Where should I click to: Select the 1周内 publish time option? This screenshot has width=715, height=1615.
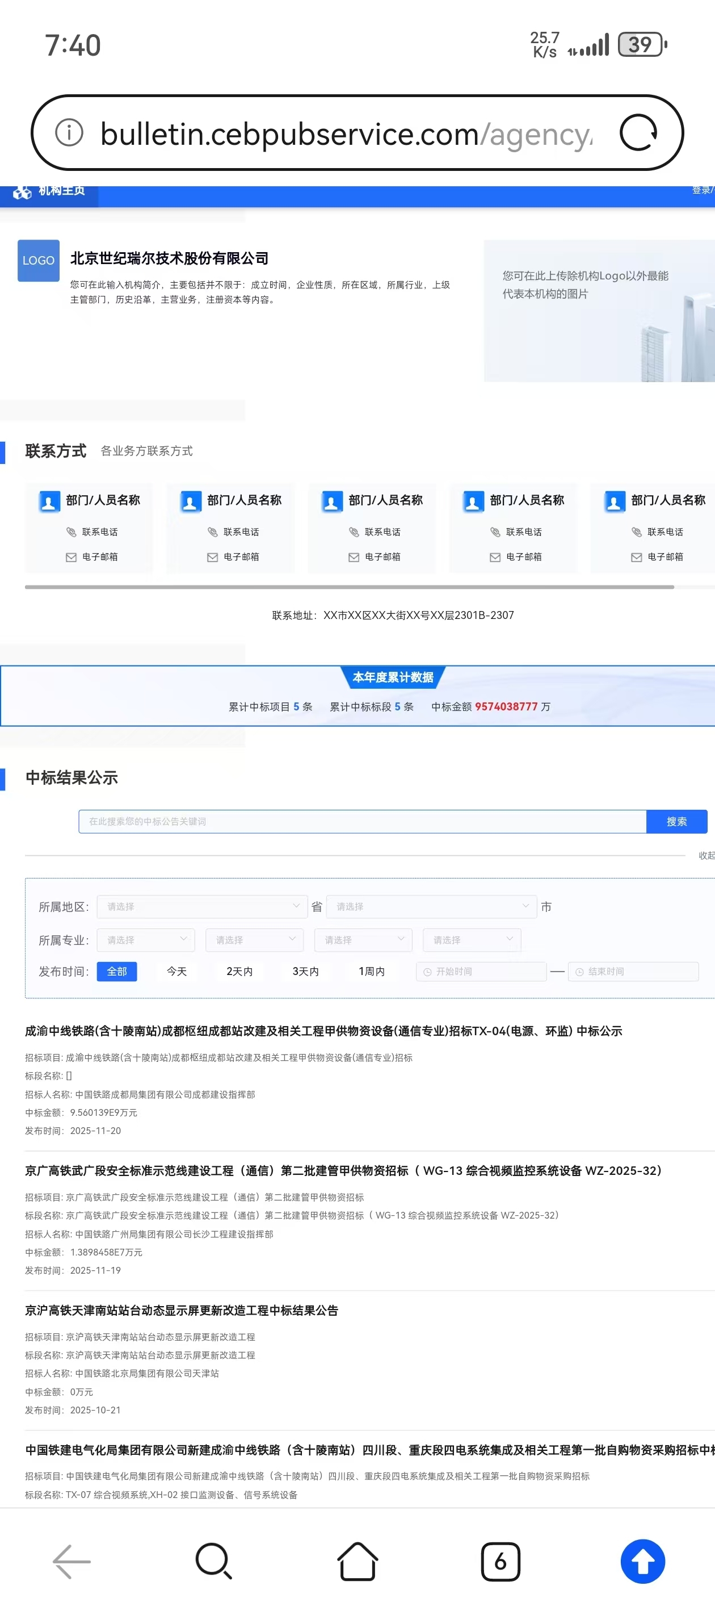[x=372, y=971]
